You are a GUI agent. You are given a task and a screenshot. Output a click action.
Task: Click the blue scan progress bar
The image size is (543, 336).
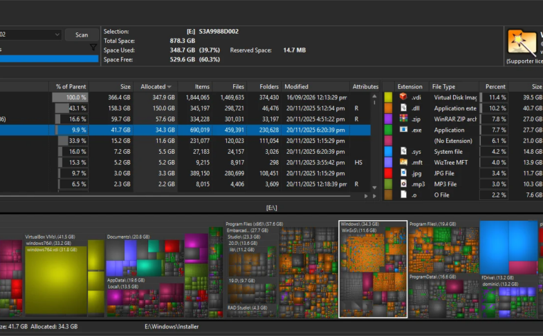click(49, 59)
